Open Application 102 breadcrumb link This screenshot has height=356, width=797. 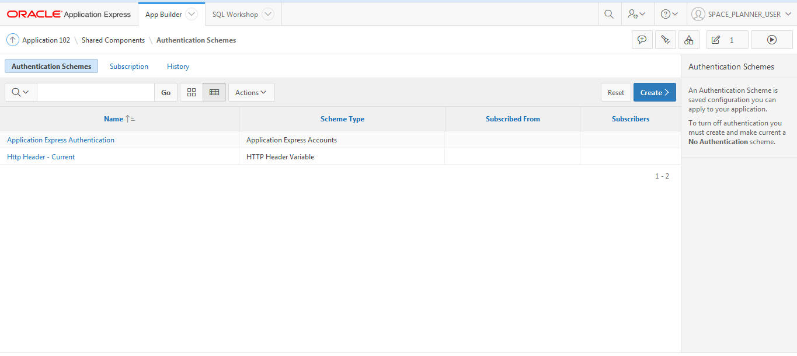tap(46, 40)
